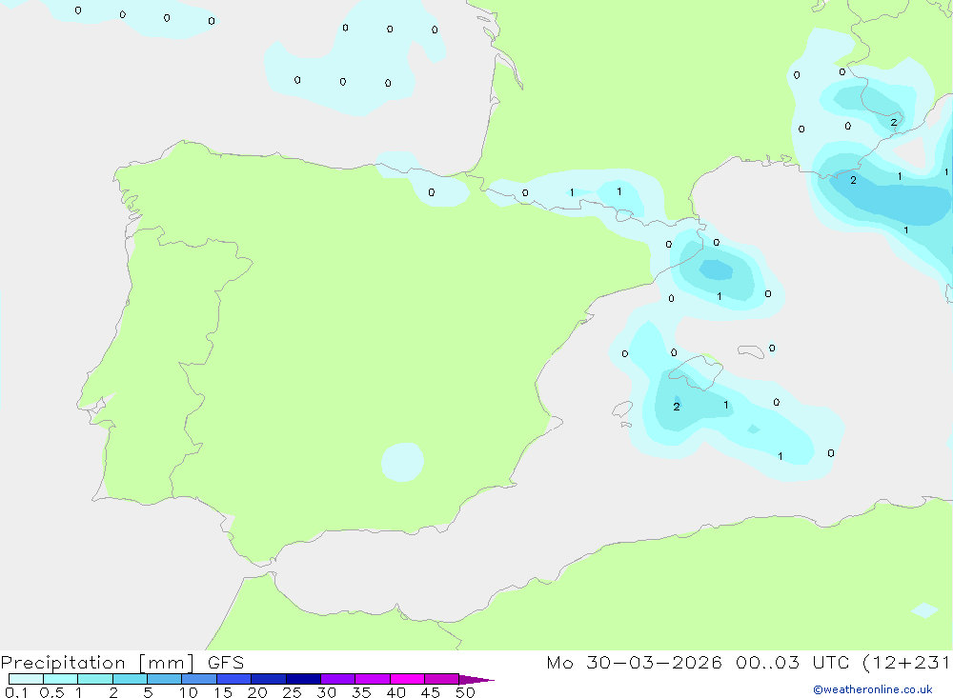Click legend scale label "30"
953x698 pixels.
(326, 692)
